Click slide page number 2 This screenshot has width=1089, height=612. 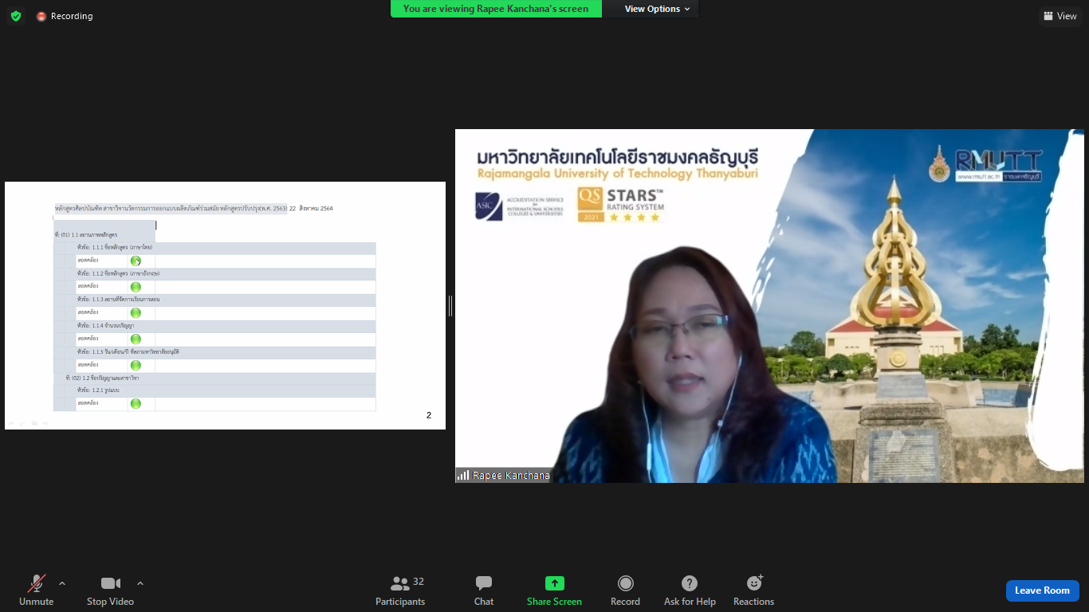[429, 415]
